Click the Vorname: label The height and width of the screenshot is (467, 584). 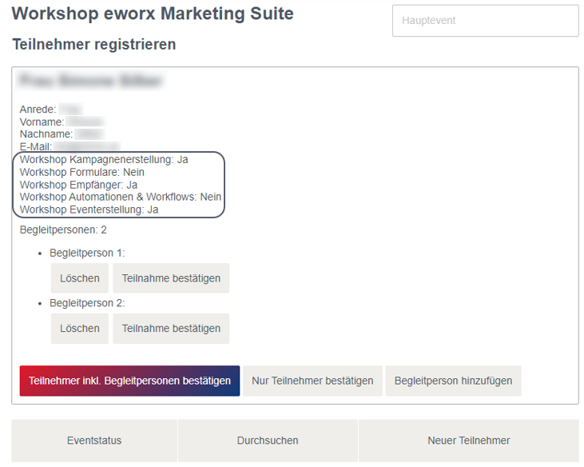pyautogui.click(x=42, y=122)
